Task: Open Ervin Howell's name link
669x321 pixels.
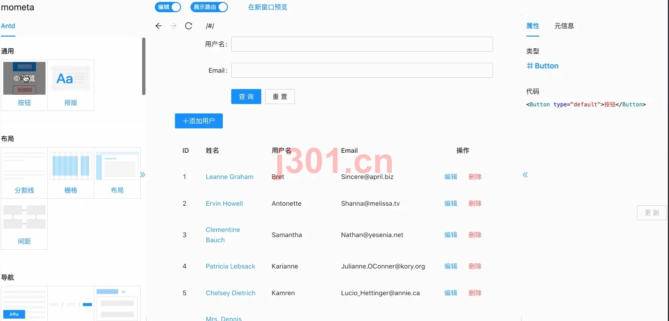Action: [x=224, y=203]
